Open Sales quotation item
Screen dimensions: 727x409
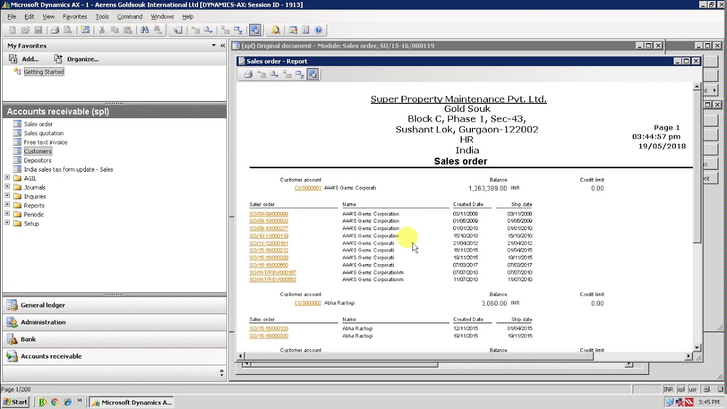point(44,133)
